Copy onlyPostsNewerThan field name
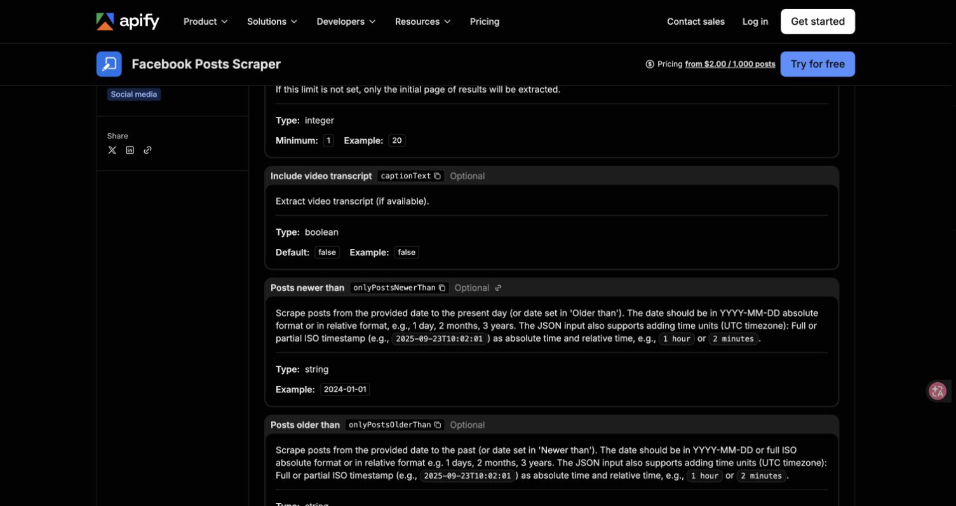The width and height of the screenshot is (956, 506). click(x=442, y=288)
